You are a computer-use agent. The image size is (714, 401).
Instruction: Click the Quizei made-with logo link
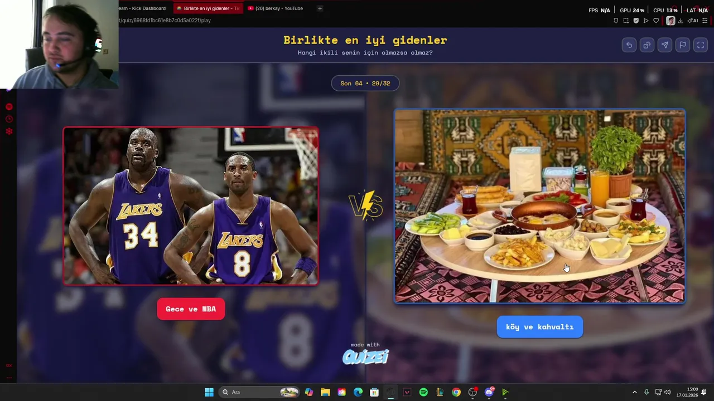tap(365, 354)
